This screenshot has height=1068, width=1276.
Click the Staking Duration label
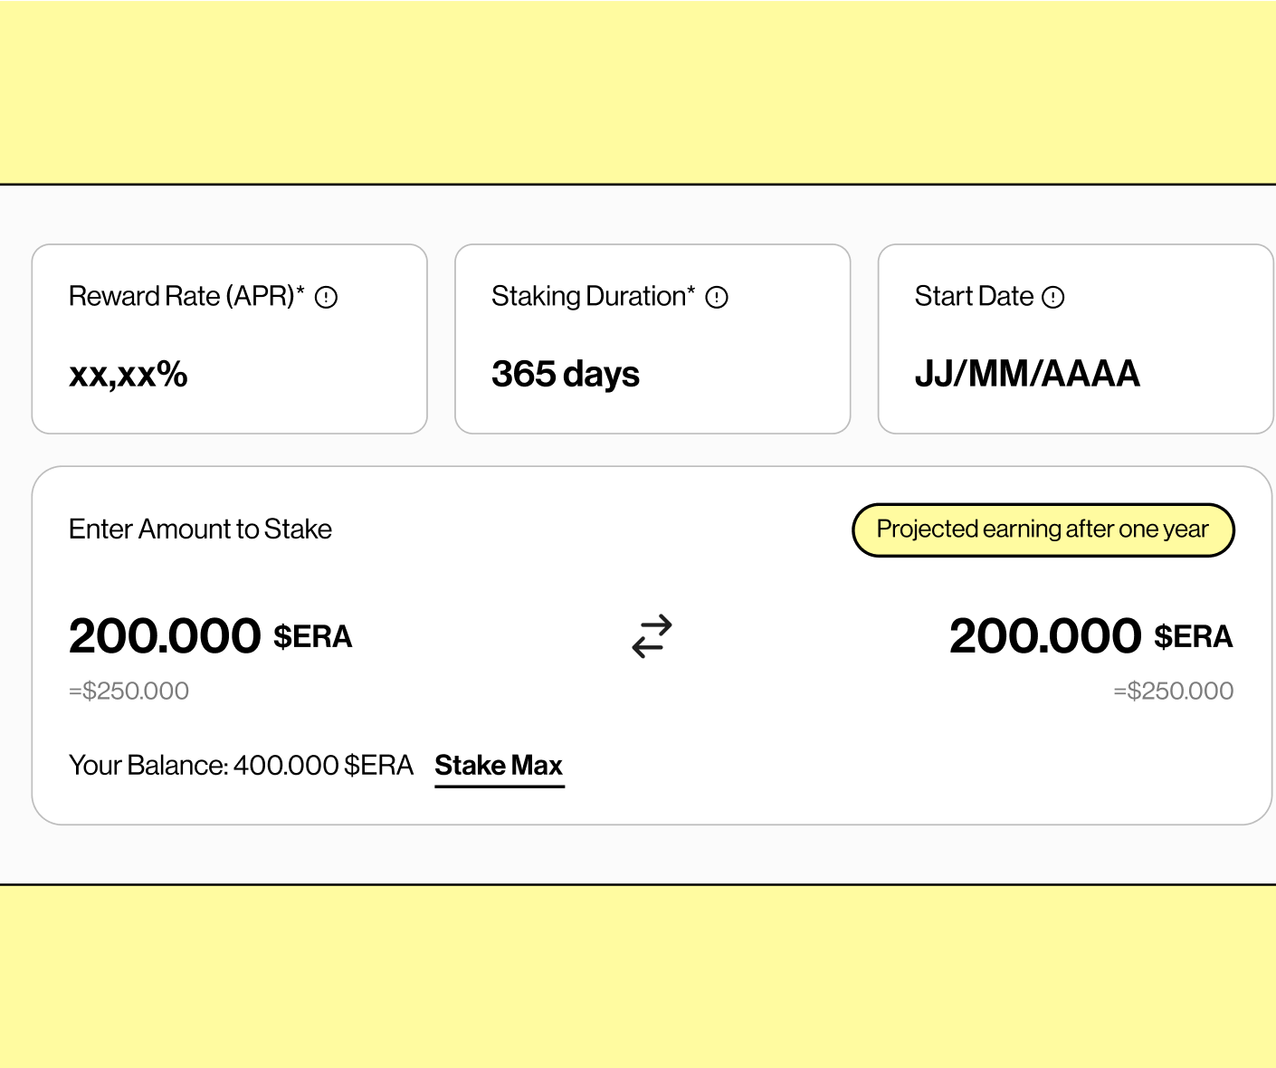click(x=594, y=297)
